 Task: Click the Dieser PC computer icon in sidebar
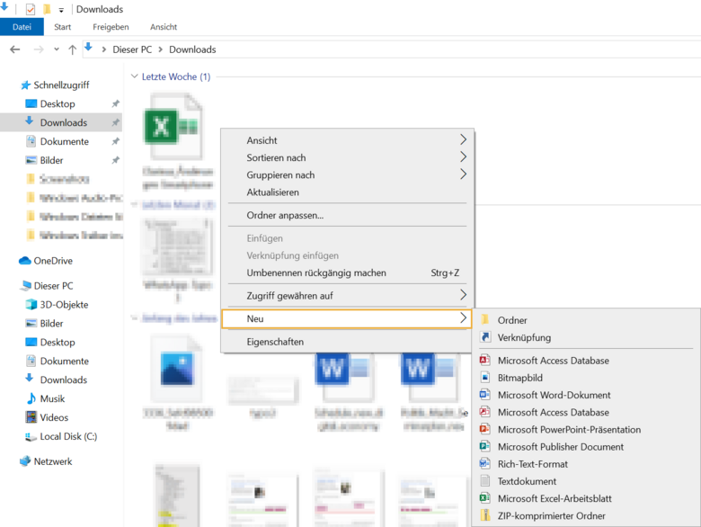25,286
